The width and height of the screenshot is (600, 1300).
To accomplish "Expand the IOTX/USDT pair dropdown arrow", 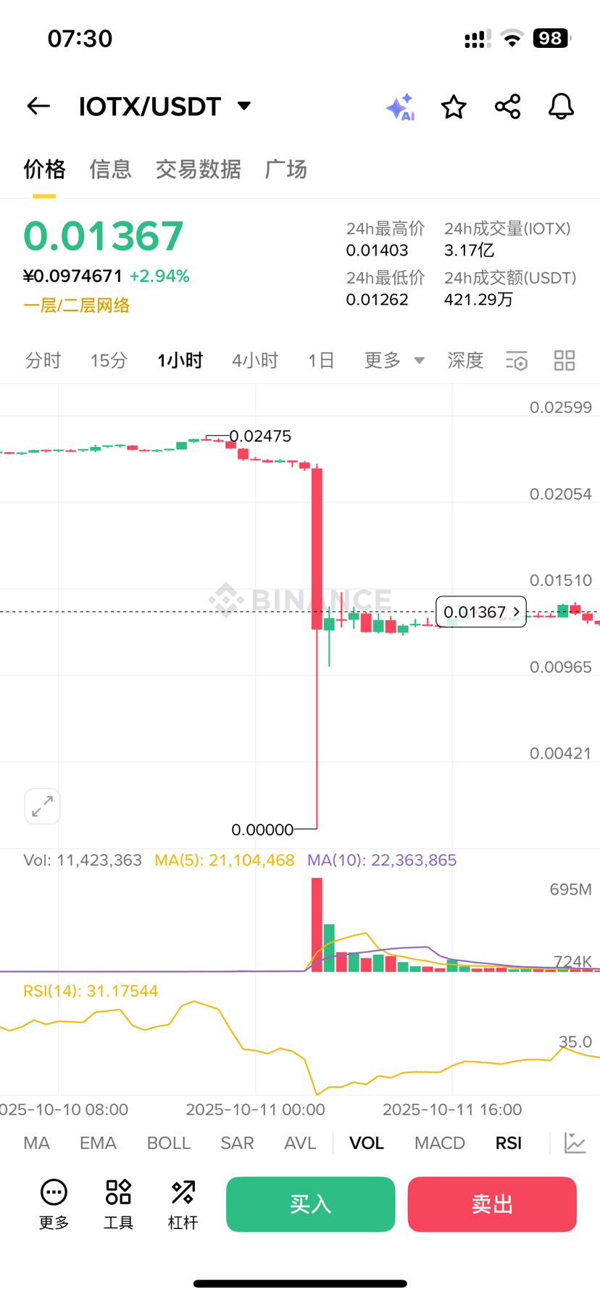I will [244, 107].
